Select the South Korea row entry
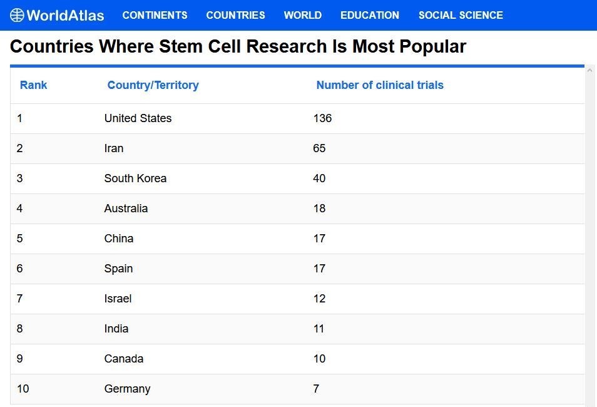597x407 pixels. click(135, 178)
